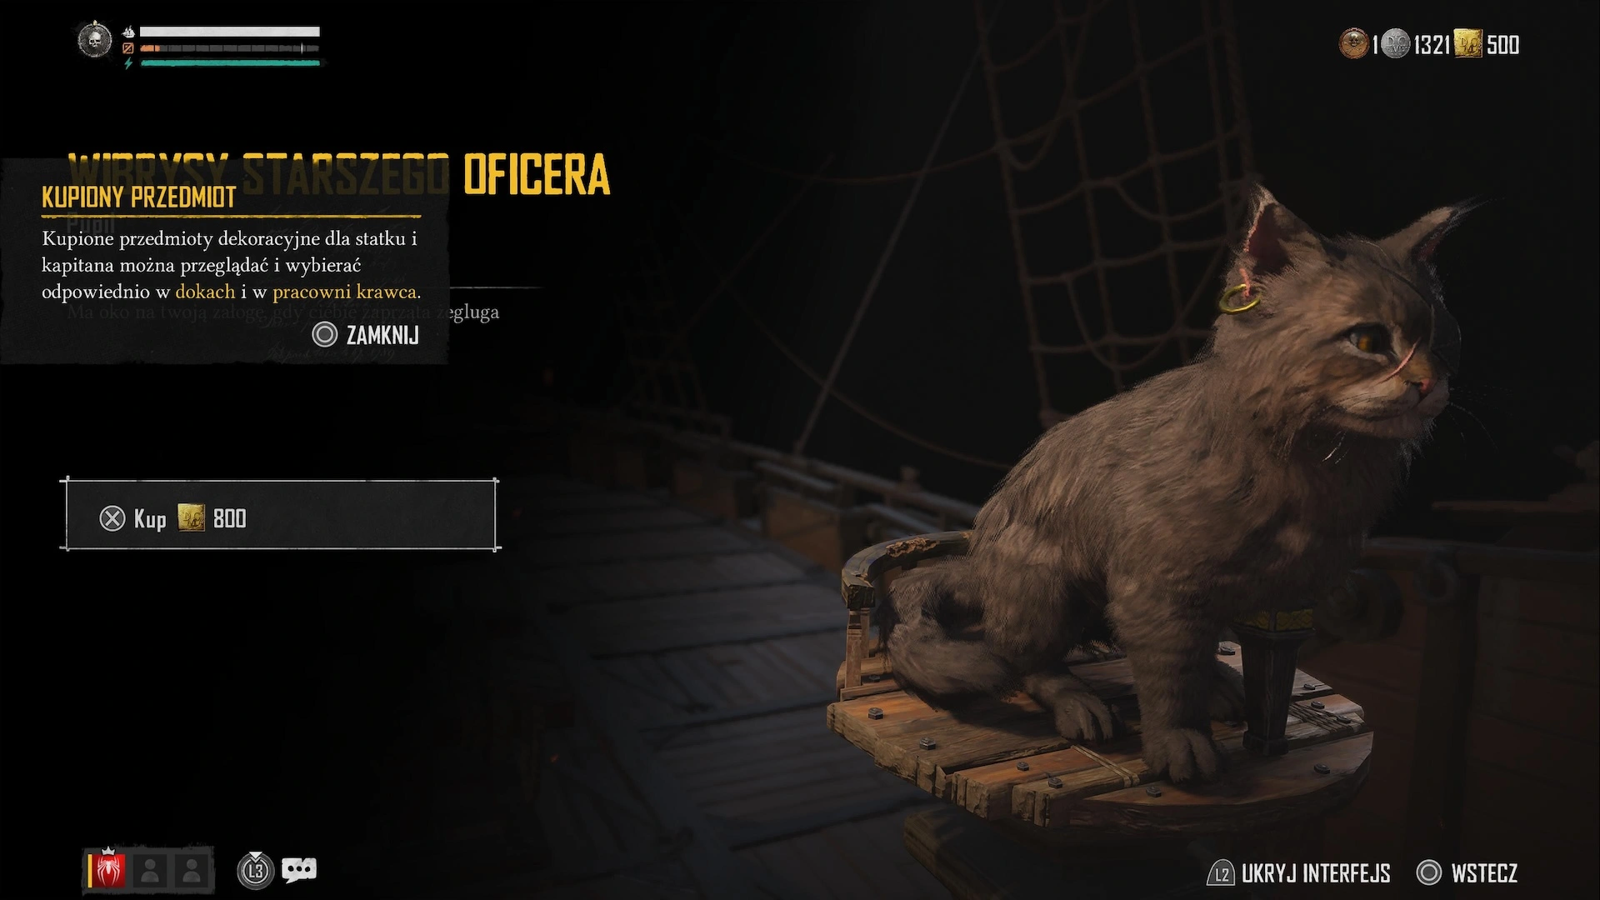
Task: Click the skull emblem in the top-left HUD
Action: point(94,39)
